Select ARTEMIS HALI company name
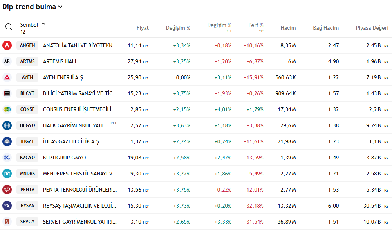This screenshot has height=231, width=392. (60, 61)
